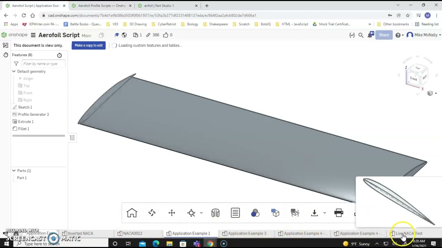Click the browser address bar
442x248 pixels.
[x=214, y=15]
